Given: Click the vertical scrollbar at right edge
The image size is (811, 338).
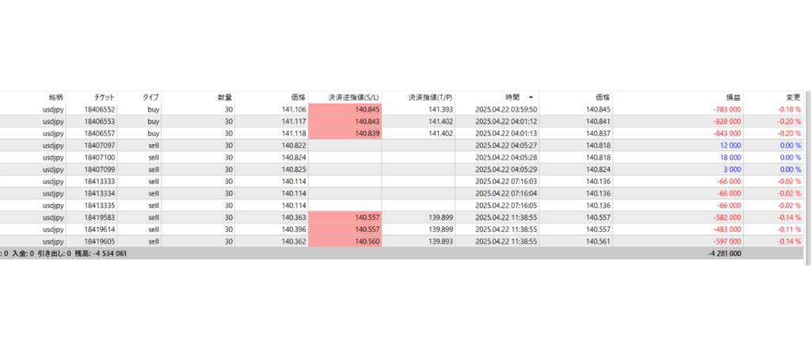Looking at the screenshot, I should click(807, 176).
